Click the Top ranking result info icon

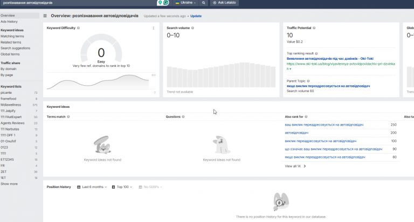coord(316,53)
